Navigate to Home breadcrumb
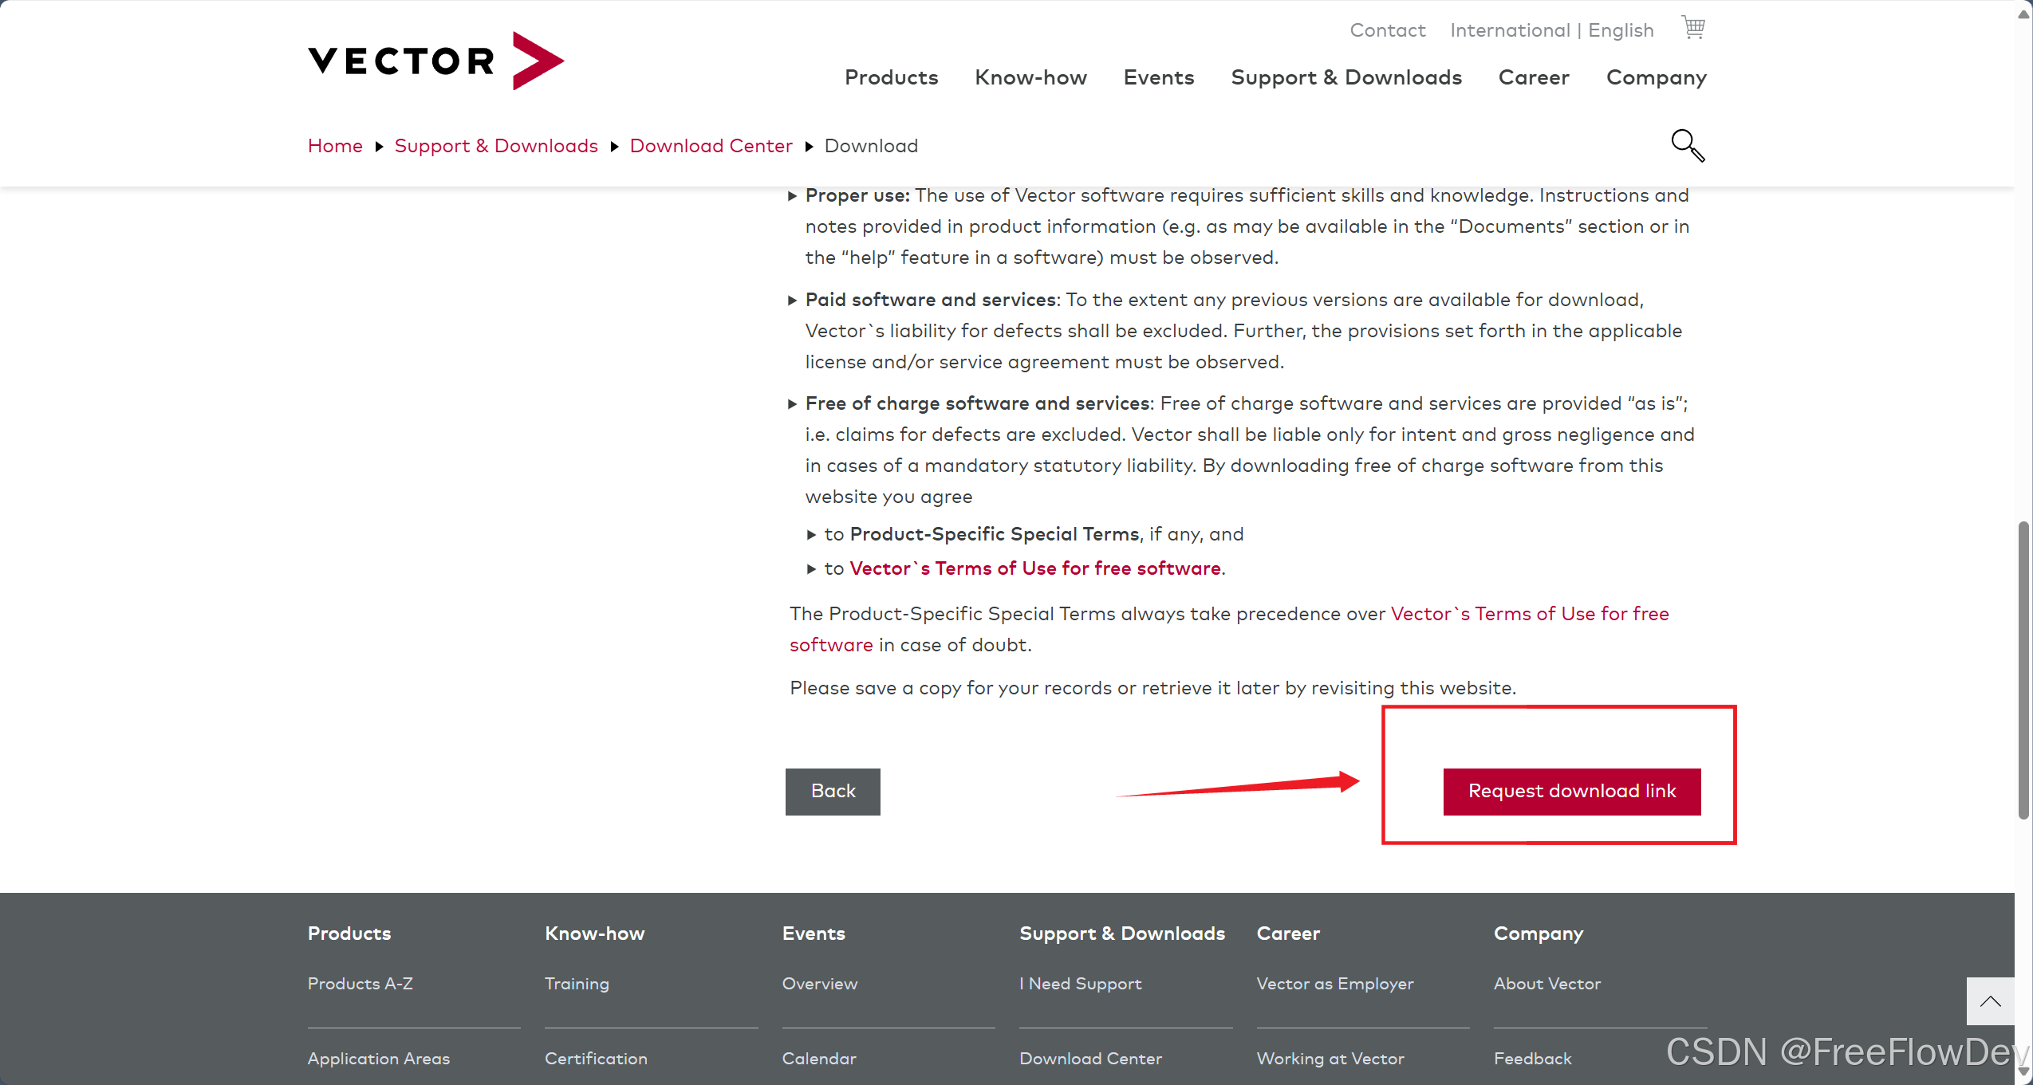The width and height of the screenshot is (2033, 1085). click(335, 146)
